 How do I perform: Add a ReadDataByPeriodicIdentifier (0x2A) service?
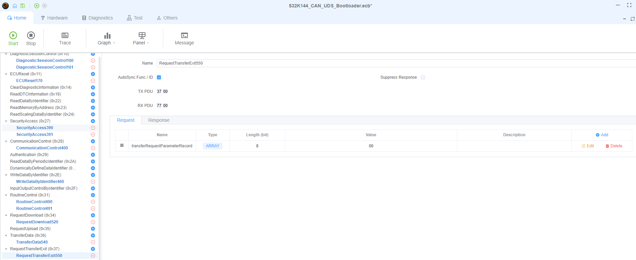point(93,161)
